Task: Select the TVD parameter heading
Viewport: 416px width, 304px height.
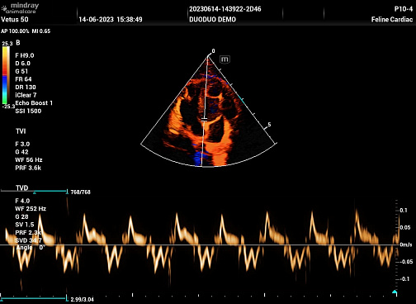Action: (x=21, y=188)
